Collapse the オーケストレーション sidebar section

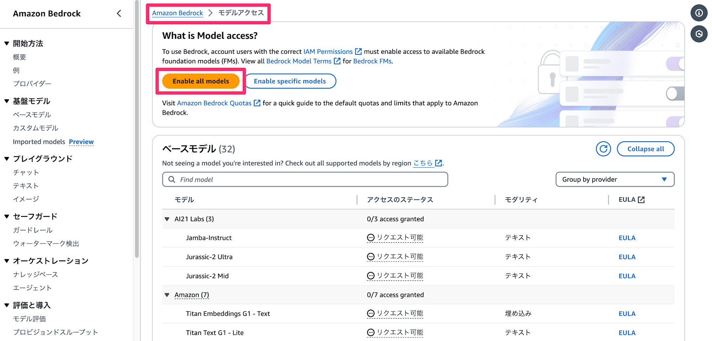click(x=6, y=261)
